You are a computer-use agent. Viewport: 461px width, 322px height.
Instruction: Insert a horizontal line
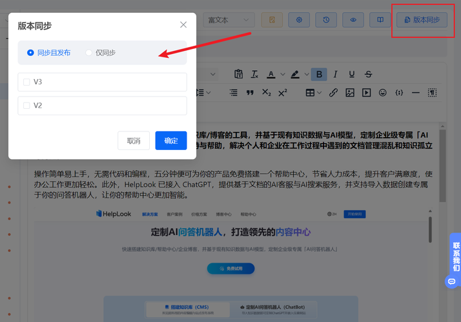pyautogui.click(x=415, y=93)
